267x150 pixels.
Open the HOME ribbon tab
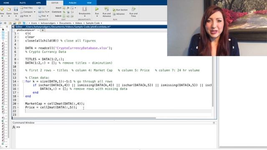[x=6, y=3]
